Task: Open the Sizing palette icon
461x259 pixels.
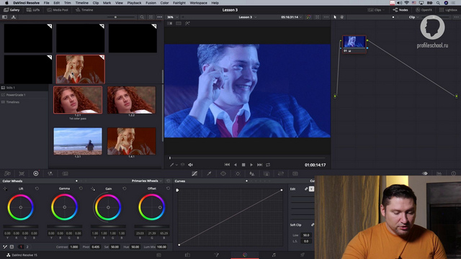Action: click(281, 173)
